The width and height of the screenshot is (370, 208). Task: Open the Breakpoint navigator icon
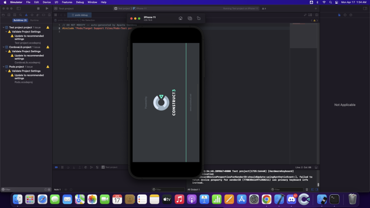(x=43, y=15)
